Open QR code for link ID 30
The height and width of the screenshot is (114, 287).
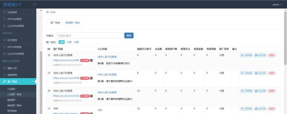click(x=91, y=60)
